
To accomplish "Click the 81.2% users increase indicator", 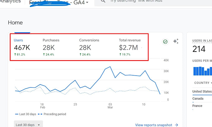I will click(x=20, y=55).
